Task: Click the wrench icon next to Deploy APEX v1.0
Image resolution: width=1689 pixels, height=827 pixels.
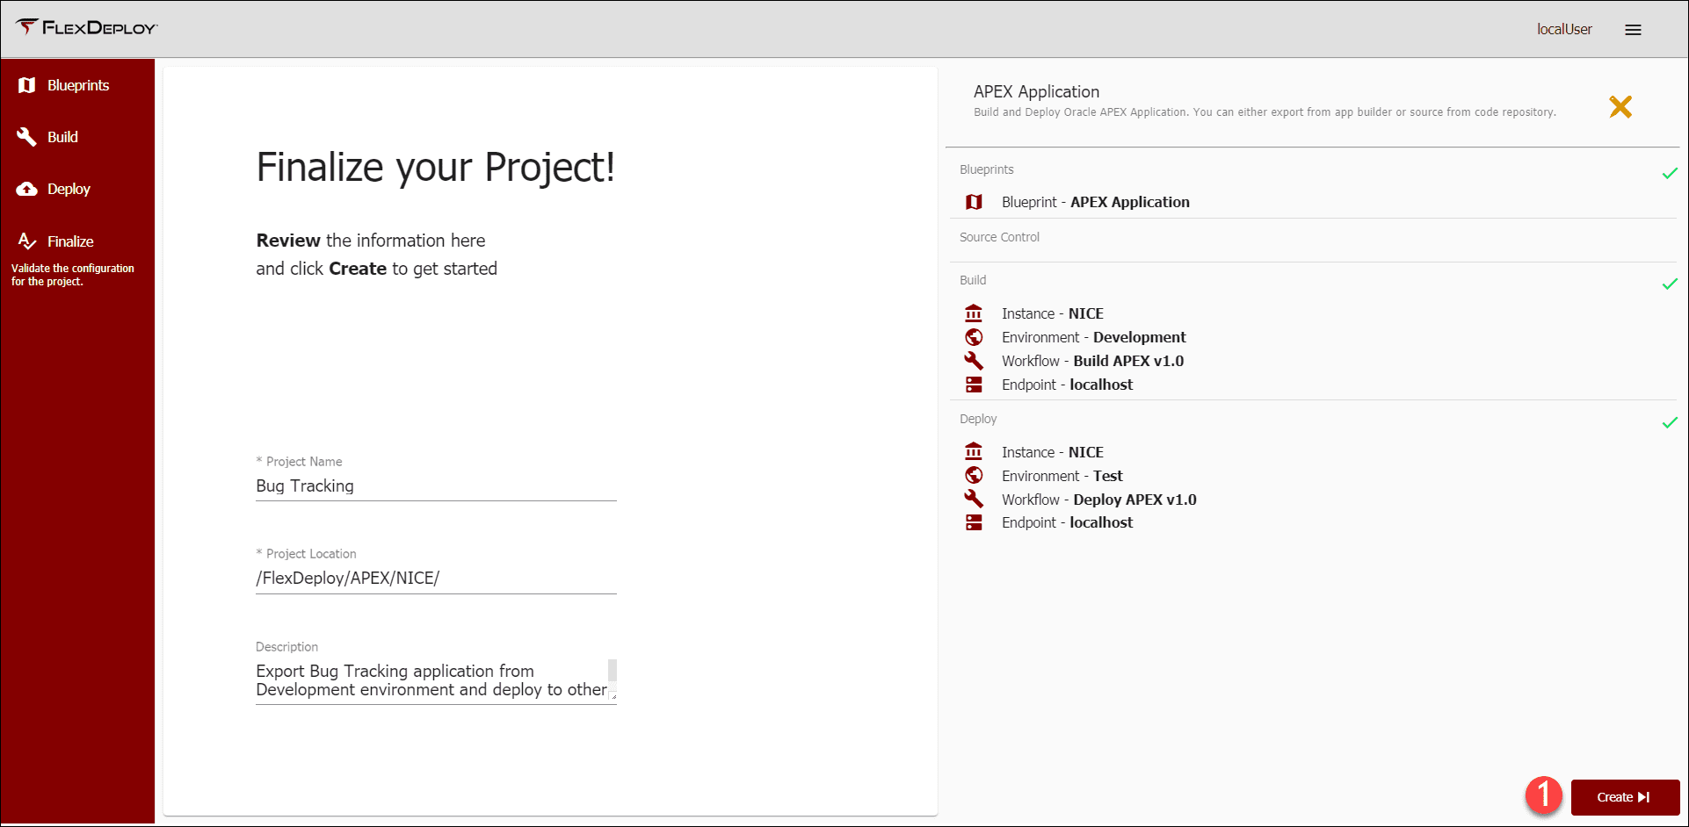Action: point(974,500)
